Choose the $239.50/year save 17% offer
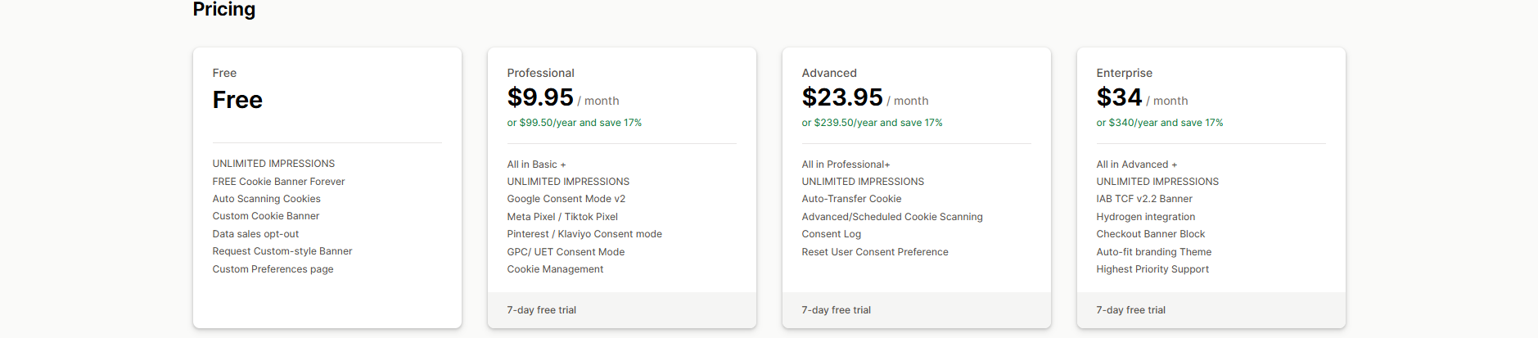 [x=872, y=123]
